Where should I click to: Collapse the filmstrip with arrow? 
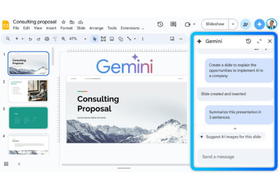pos(19,164)
